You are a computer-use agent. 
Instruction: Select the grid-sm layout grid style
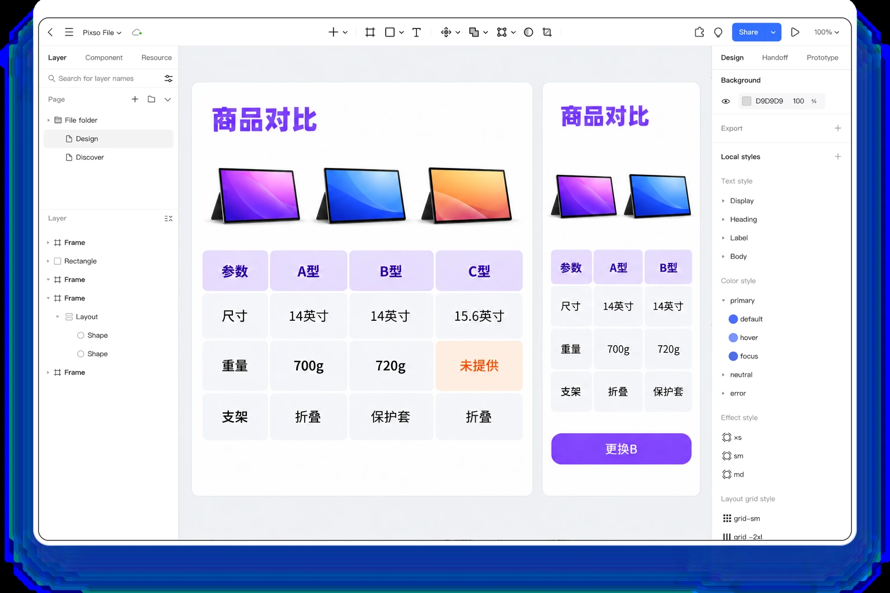pos(741,518)
